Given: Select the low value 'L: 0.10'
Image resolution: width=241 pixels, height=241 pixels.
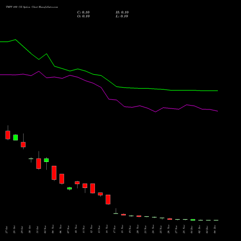Looking at the screenshot, I should point(122,16).
